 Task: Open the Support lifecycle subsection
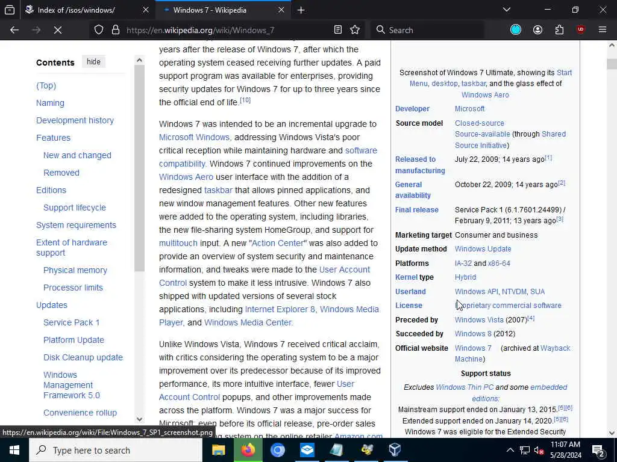tap(74, 208)
